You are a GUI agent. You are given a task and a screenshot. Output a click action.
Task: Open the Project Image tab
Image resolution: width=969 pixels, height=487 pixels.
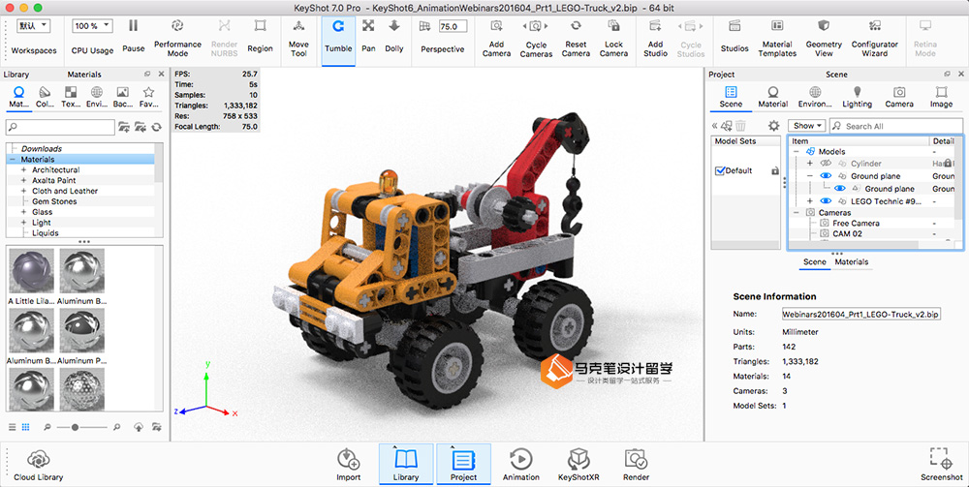pyautogui.click(x=941, y=97)
